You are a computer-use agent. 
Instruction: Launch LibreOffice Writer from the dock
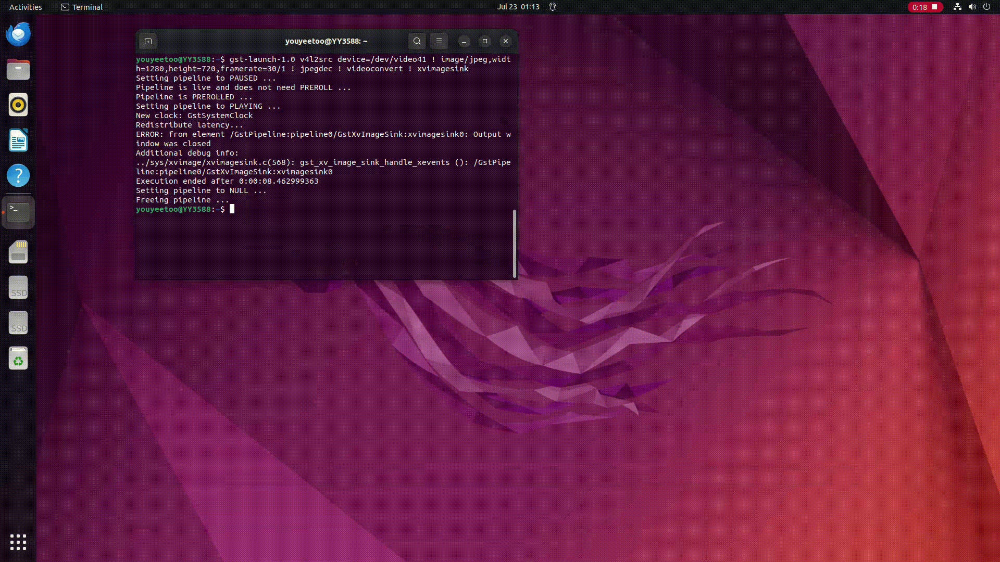(18, 140)
